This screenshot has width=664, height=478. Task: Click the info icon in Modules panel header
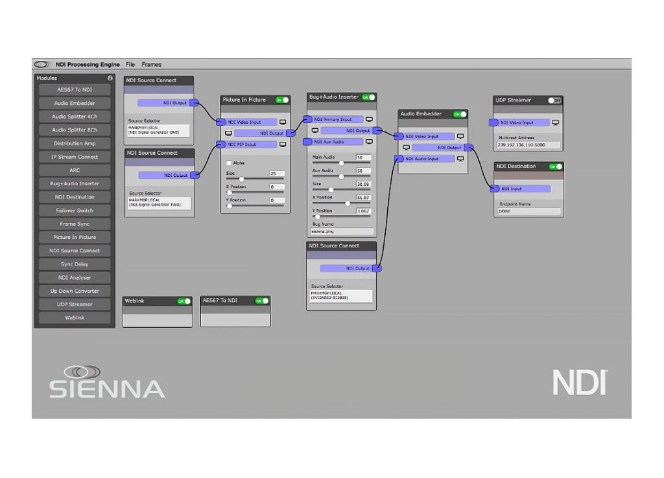110,78
